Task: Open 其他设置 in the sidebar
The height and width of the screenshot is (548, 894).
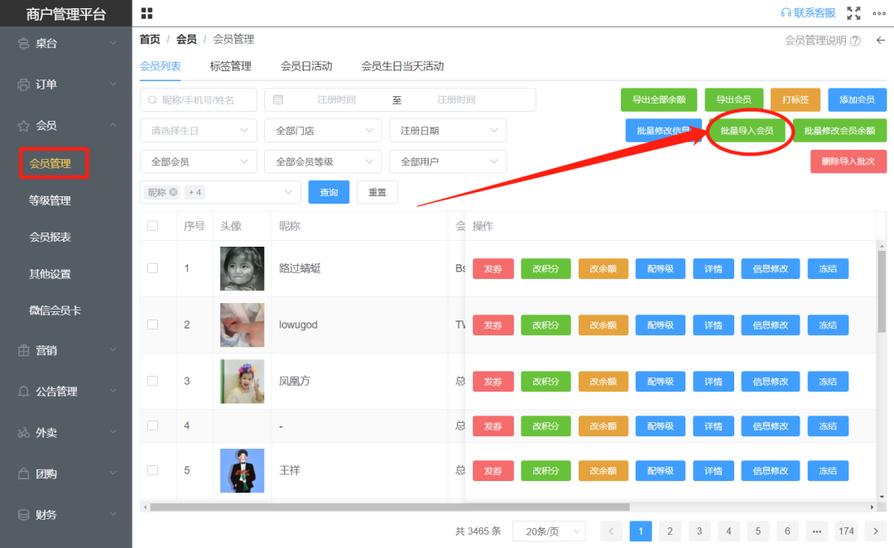Action: [x=50, y=274]
